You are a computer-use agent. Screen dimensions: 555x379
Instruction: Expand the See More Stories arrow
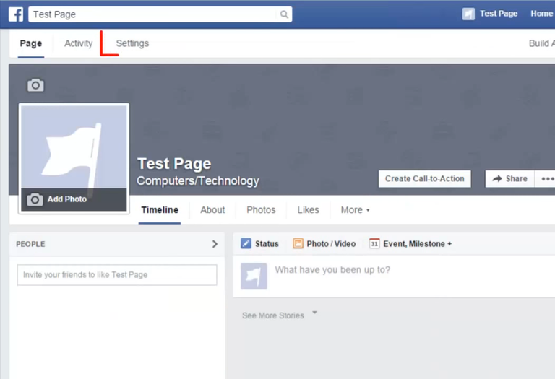314,313
